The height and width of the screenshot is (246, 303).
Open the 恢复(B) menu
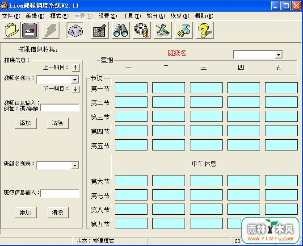(180, 16)
